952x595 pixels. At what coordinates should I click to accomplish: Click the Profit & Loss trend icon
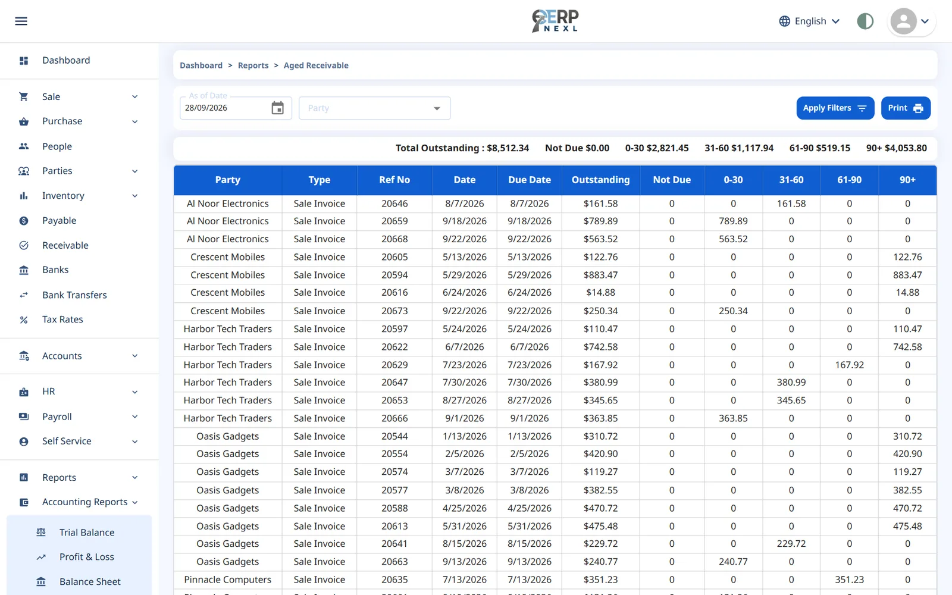tap(41, 557)
